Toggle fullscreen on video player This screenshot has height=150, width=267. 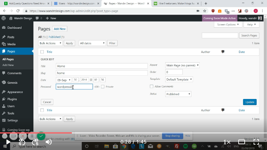point(256,142)
